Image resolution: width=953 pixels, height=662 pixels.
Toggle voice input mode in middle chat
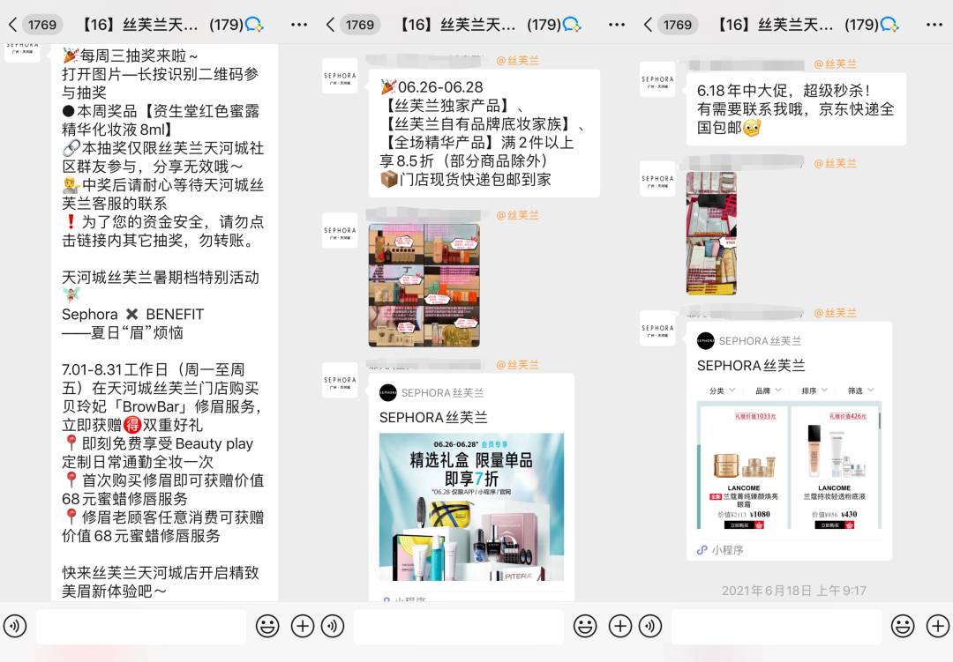tap(333, 626)
